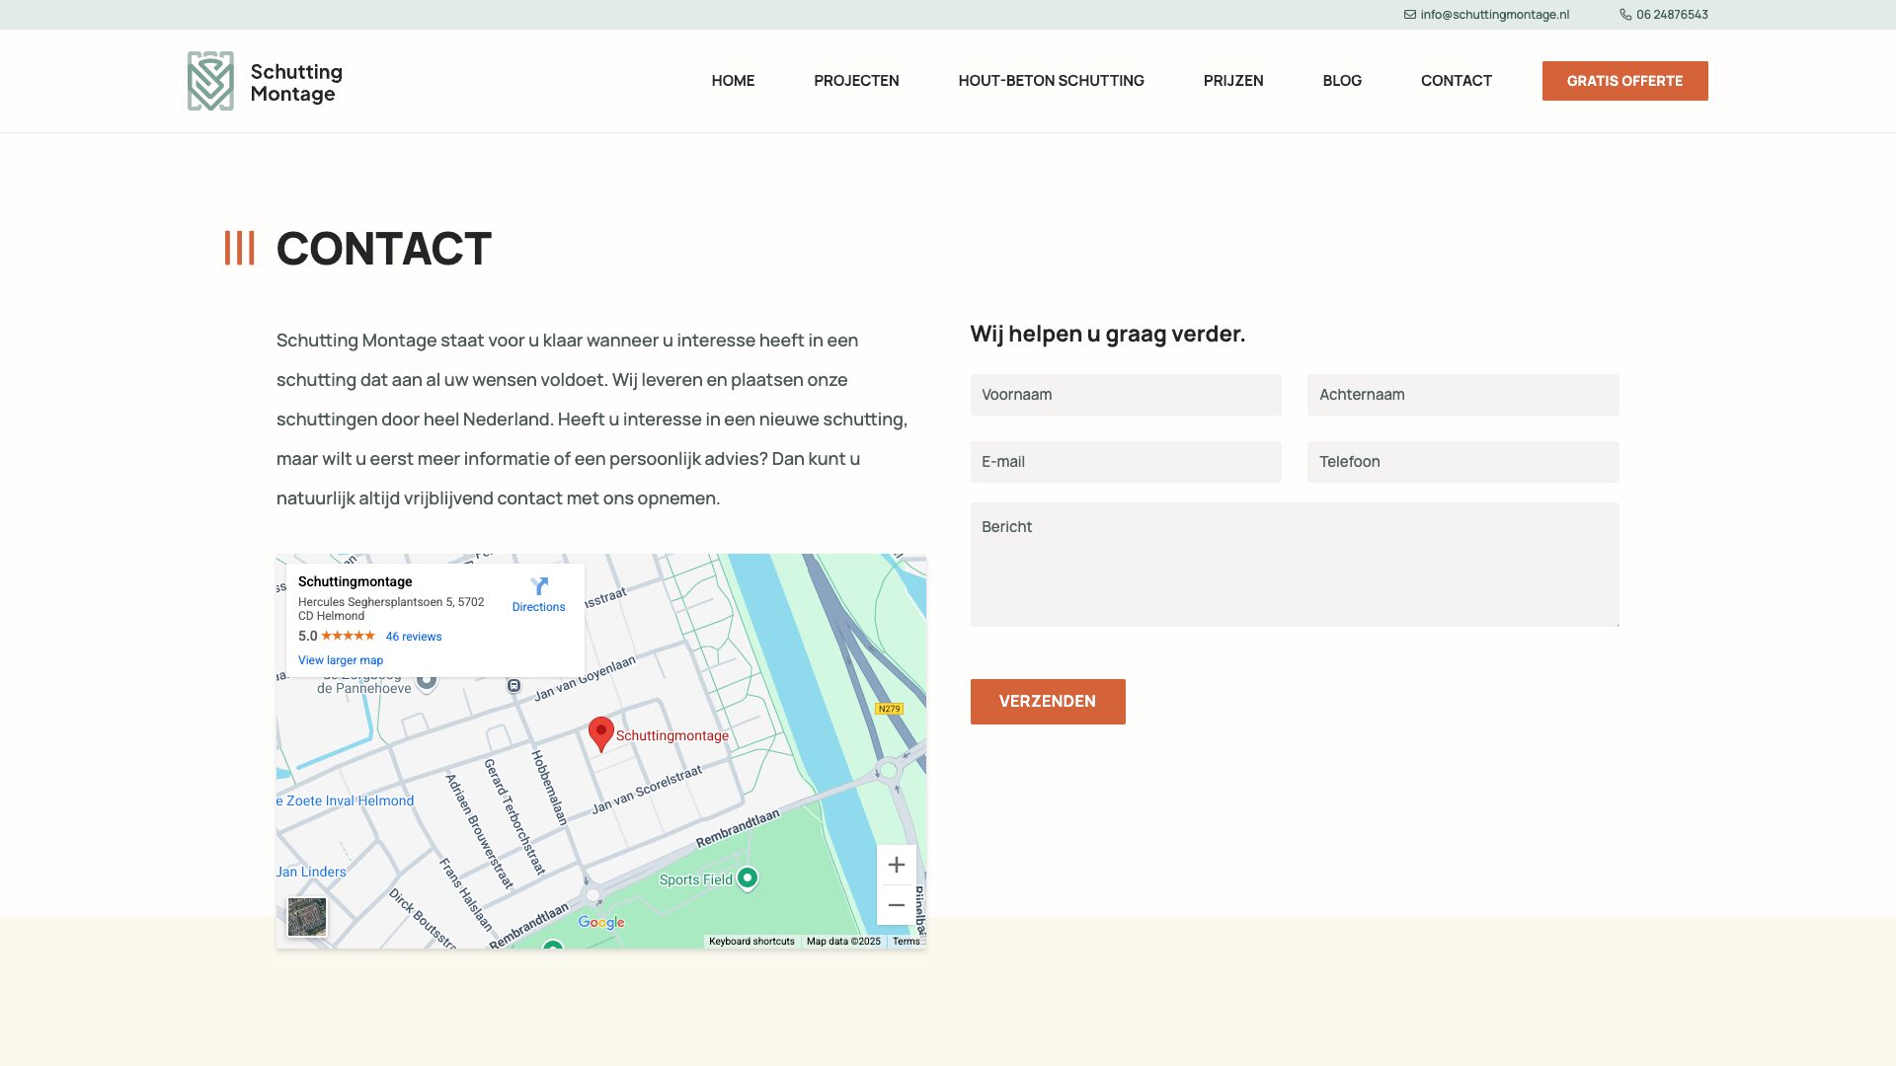Click the Directions arrow icon on map

539,586
